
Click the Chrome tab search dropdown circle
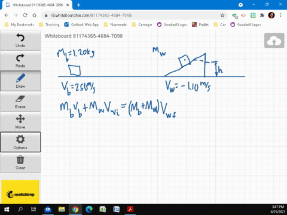tap(241, 5)
